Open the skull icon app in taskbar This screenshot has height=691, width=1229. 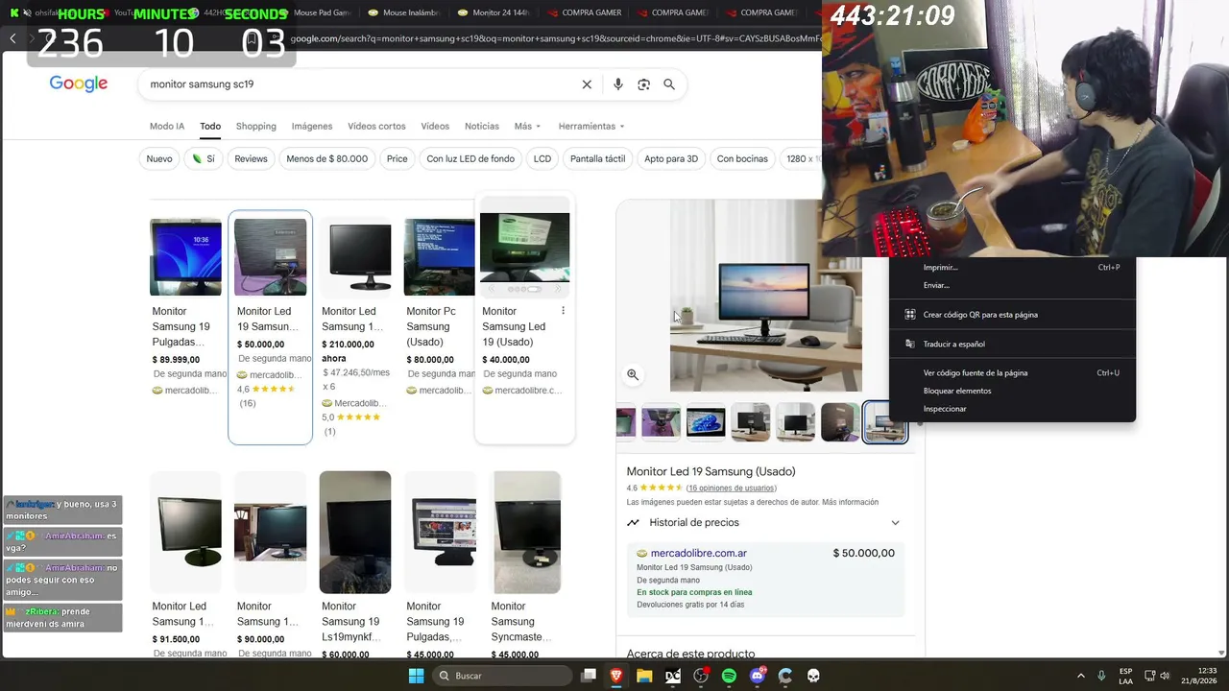813,676
